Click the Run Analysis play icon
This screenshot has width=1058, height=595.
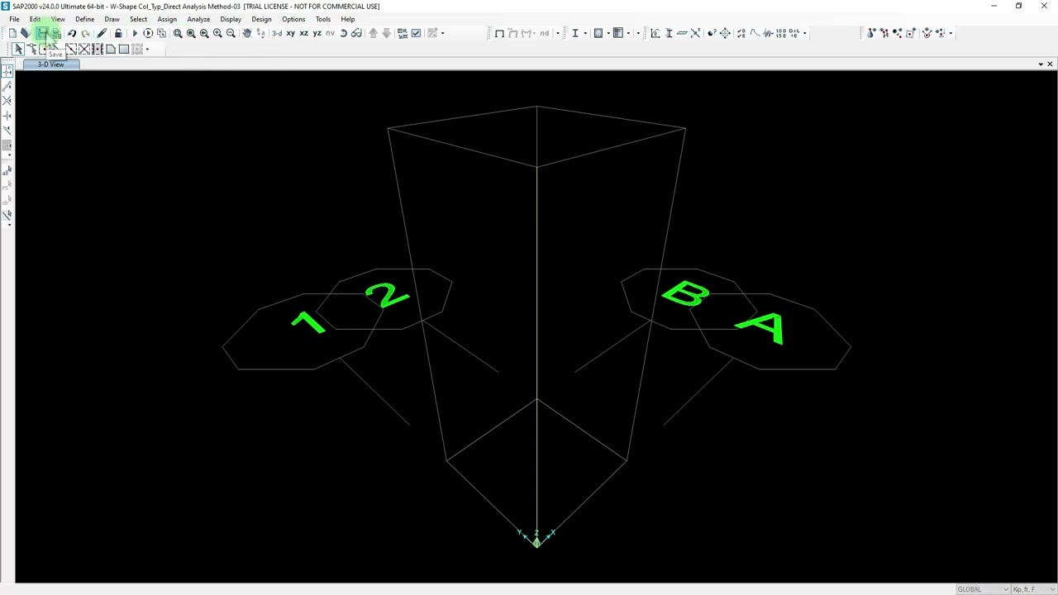pos(135,33)
